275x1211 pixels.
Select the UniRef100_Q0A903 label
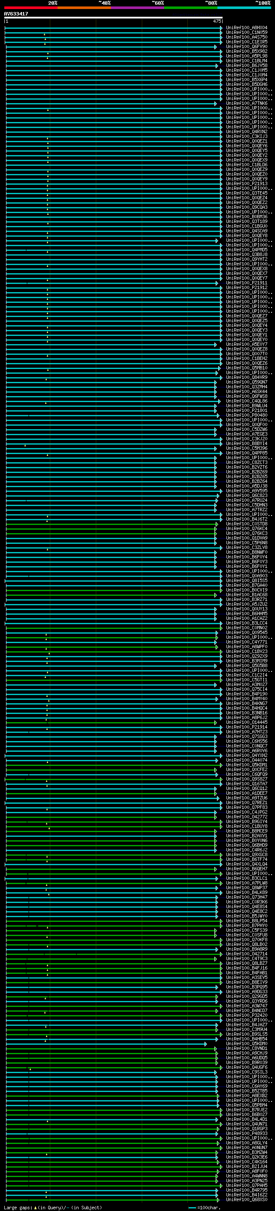click(247, 576)
